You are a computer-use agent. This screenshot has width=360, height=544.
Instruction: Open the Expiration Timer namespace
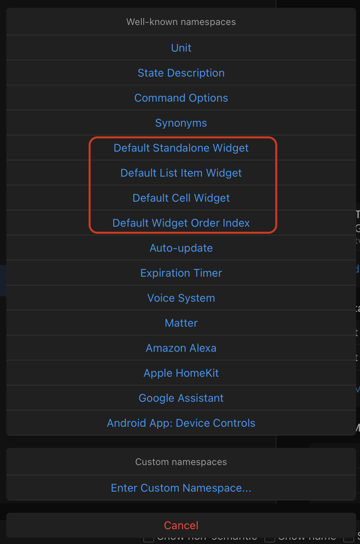[x=181, y=273]
